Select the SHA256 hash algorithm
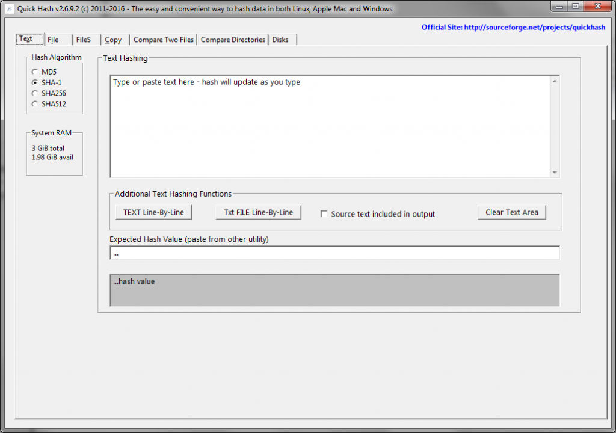 35,93
